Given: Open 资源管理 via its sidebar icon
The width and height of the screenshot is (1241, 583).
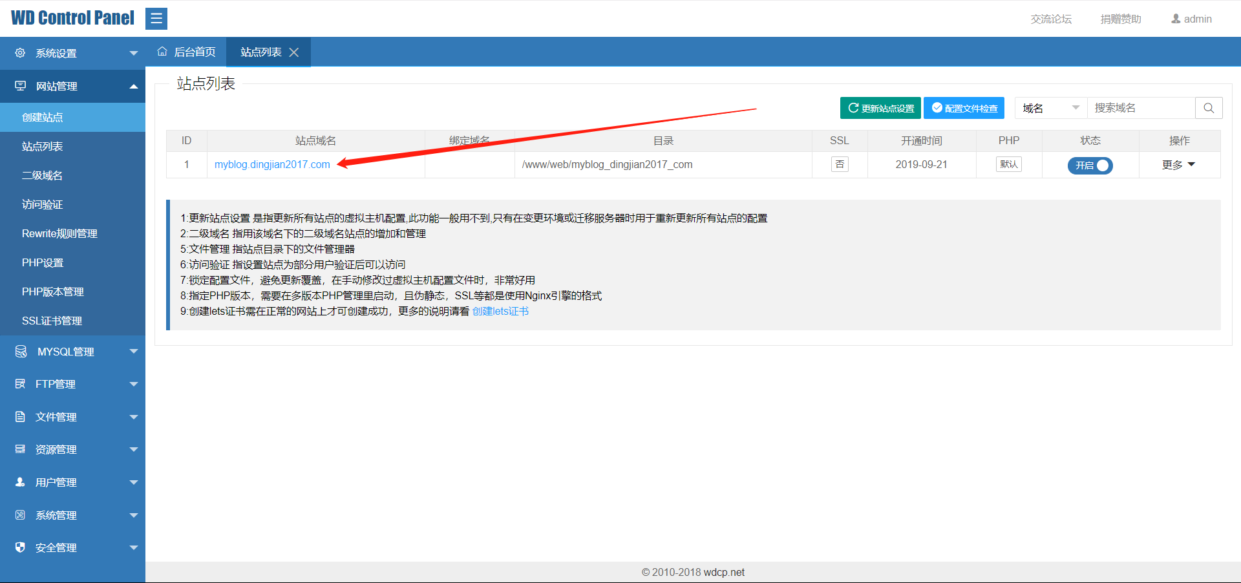Looking at the screenshot, I should pyautogui.click(x=20, y=449).
